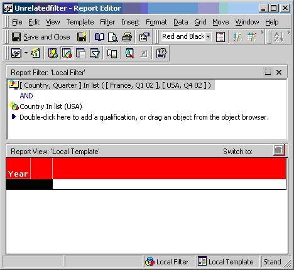The width and height of the screenshot is (294, 270).
Task: Click the save-as-new disk icon
Action: 82,37
